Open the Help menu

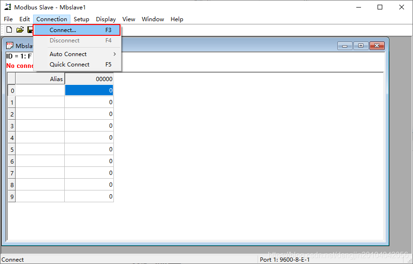(x=177, y=19)
